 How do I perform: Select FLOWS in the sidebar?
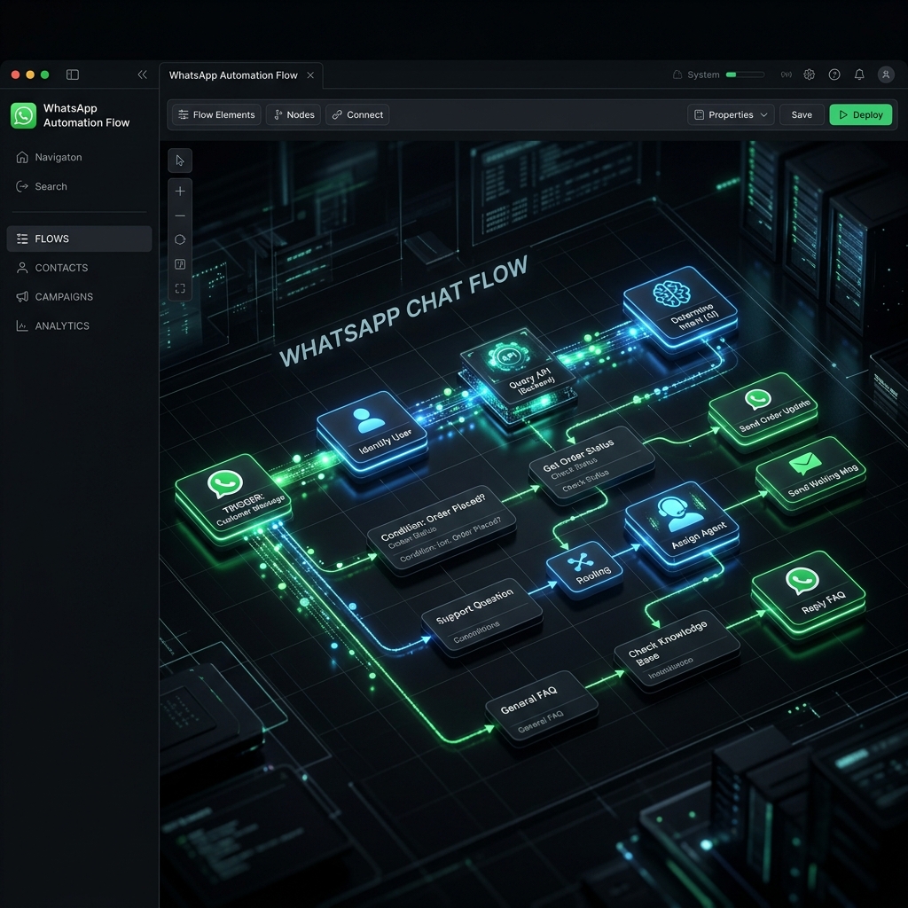click(79, 239)
